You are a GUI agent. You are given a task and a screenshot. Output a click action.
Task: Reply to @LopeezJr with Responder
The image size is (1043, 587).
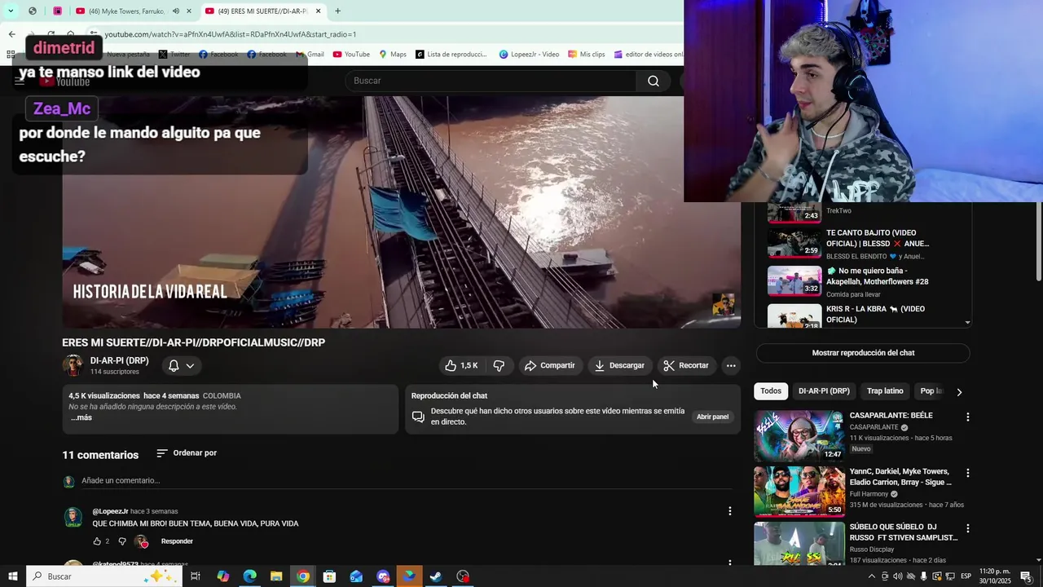tap(177, 541)
